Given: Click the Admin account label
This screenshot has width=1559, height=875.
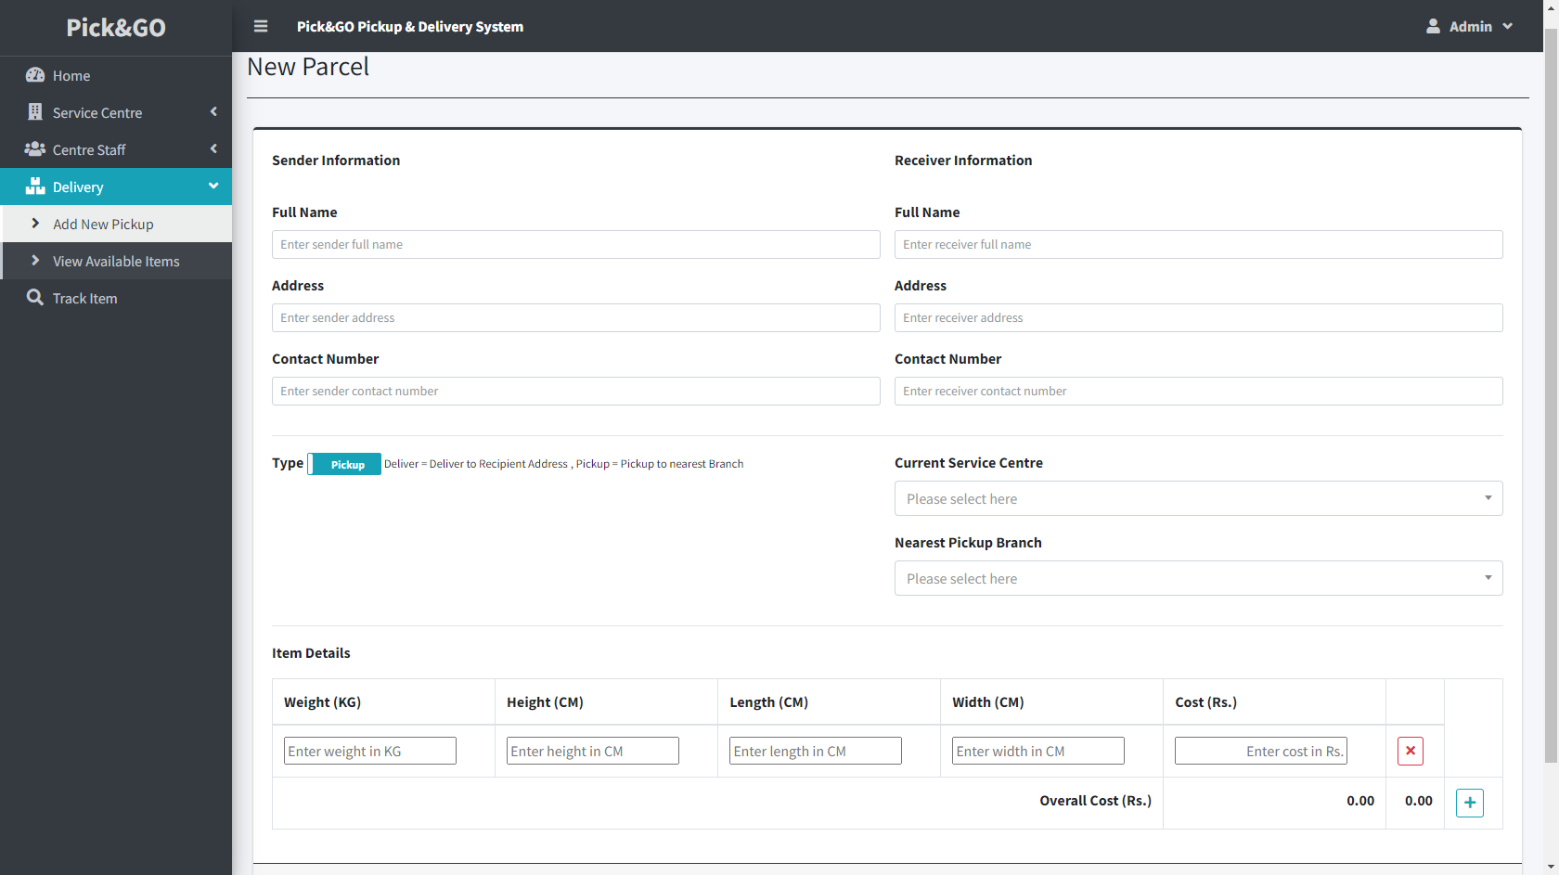Looking at the screenshot, I should click(x=1471, y=26).
